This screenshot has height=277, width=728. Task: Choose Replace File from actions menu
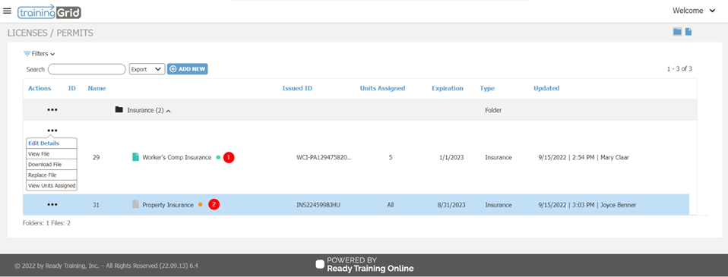(52, 175)
